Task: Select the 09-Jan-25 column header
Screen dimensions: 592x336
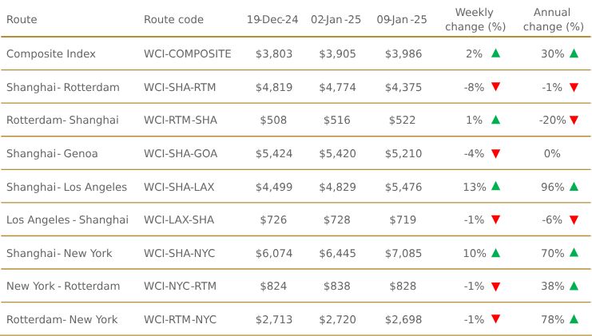Action: click(402, 19)
